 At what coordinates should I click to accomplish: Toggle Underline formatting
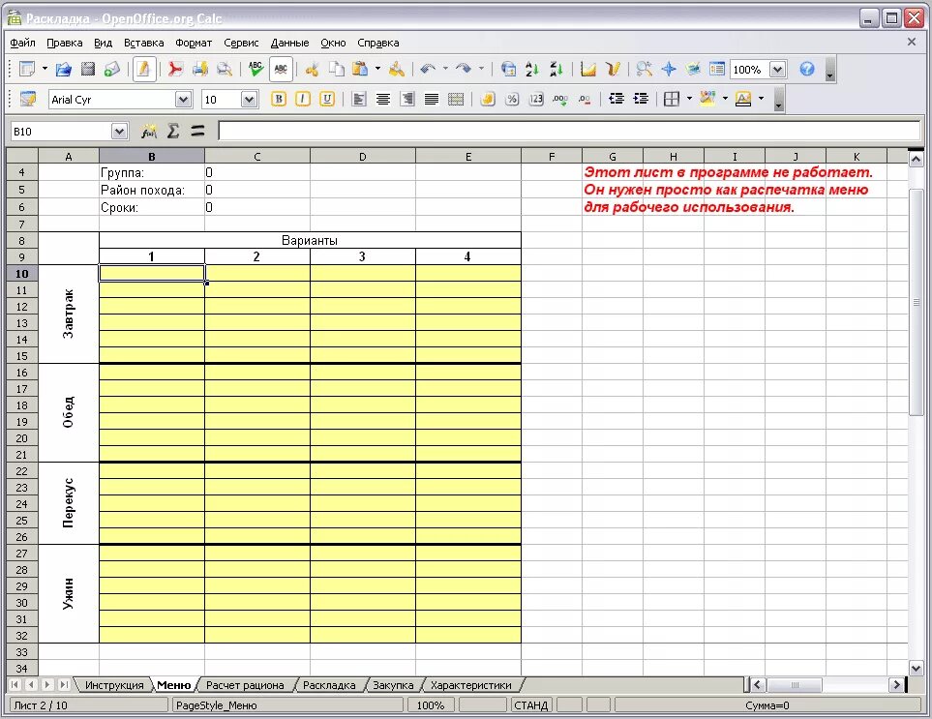tap(327, 99)
